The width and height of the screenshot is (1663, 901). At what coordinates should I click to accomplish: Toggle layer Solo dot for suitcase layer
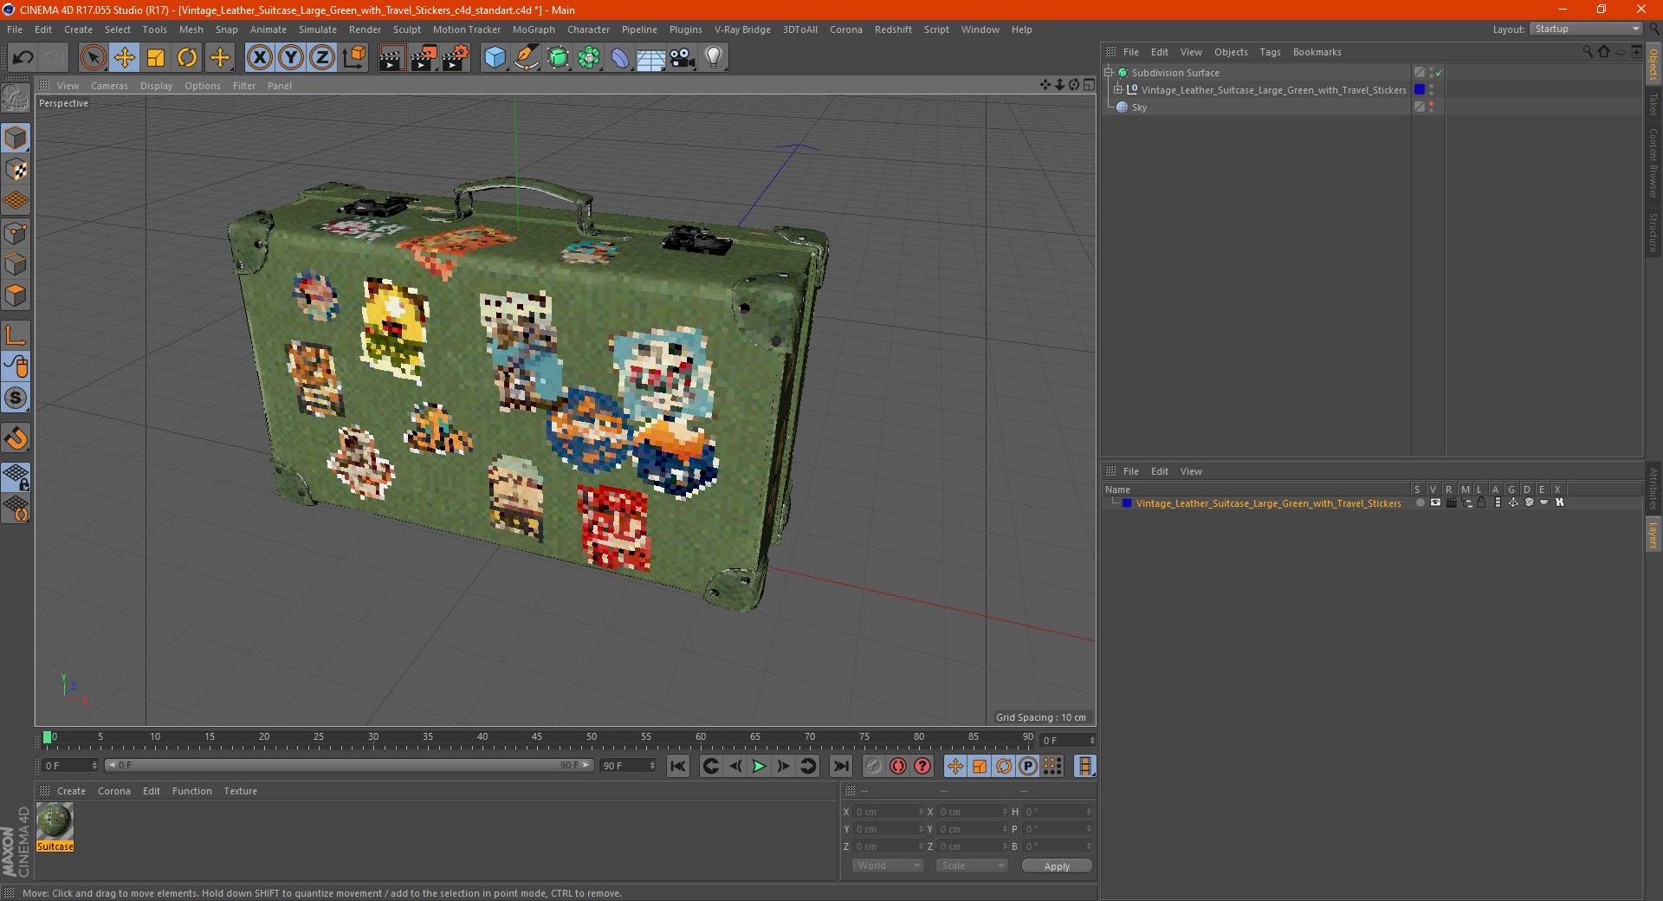pos(1419,502)
